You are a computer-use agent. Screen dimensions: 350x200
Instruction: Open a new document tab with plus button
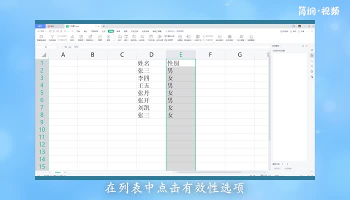click(103, 26)
